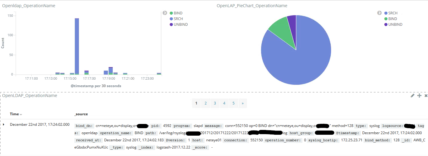Click '@timestamp per 30 seconds' axis title
428x156 pixels.
pos(96,86)
